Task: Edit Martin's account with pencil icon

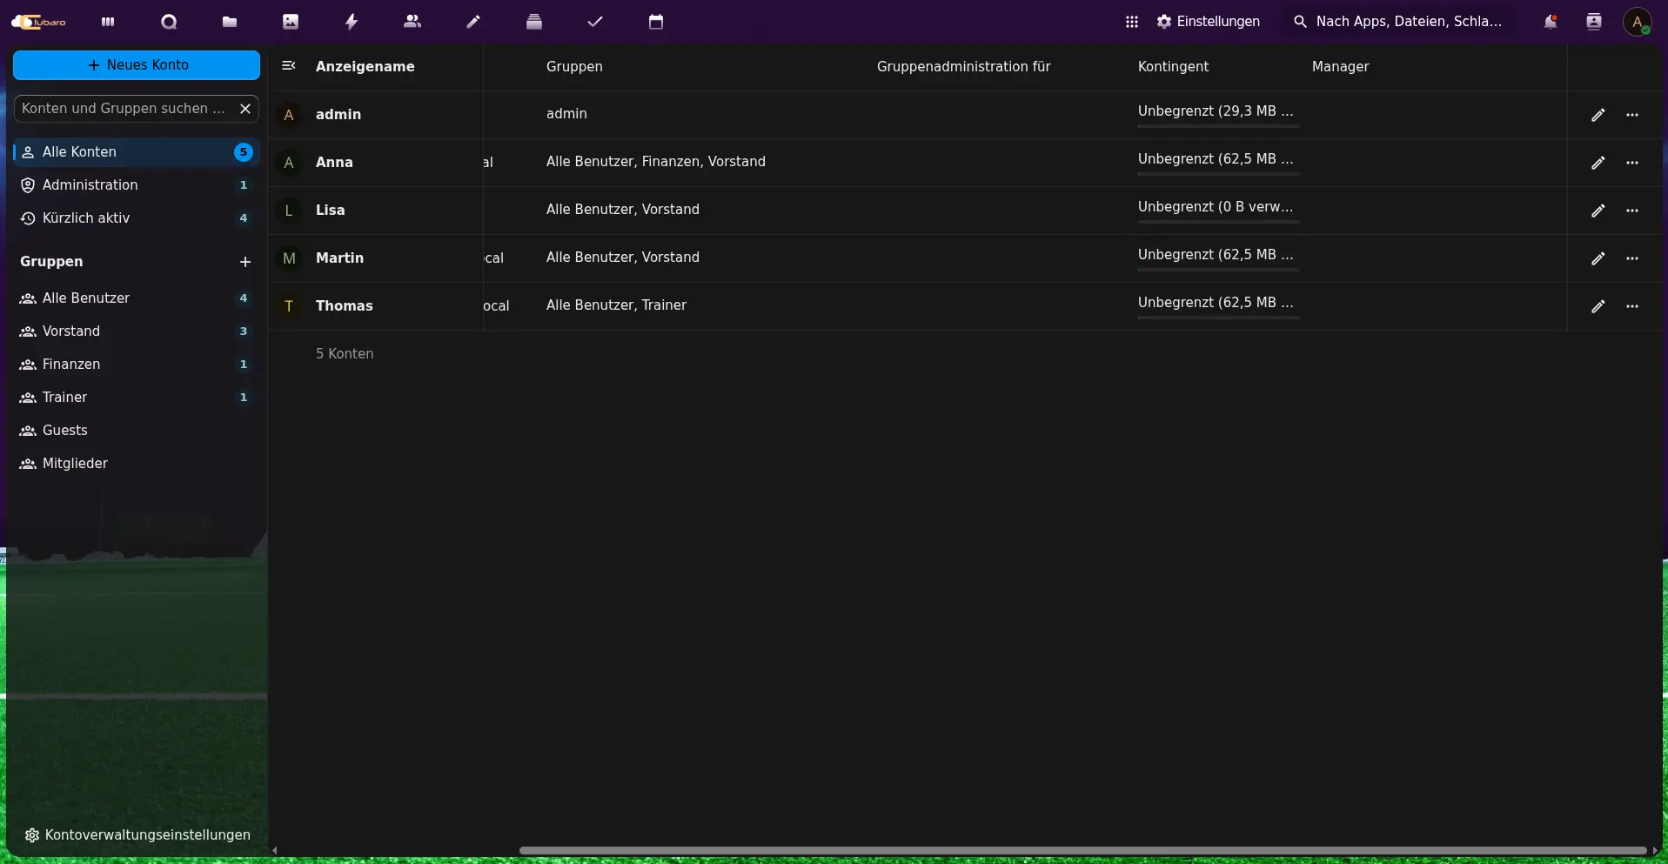Action: pos(1598,258)
